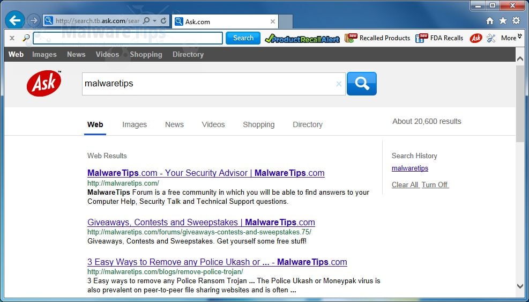The width and height of the screenshot is (529, 302).
Task: Open the ProductRecallAlert toolbar logo
Action: pos(302,39)
